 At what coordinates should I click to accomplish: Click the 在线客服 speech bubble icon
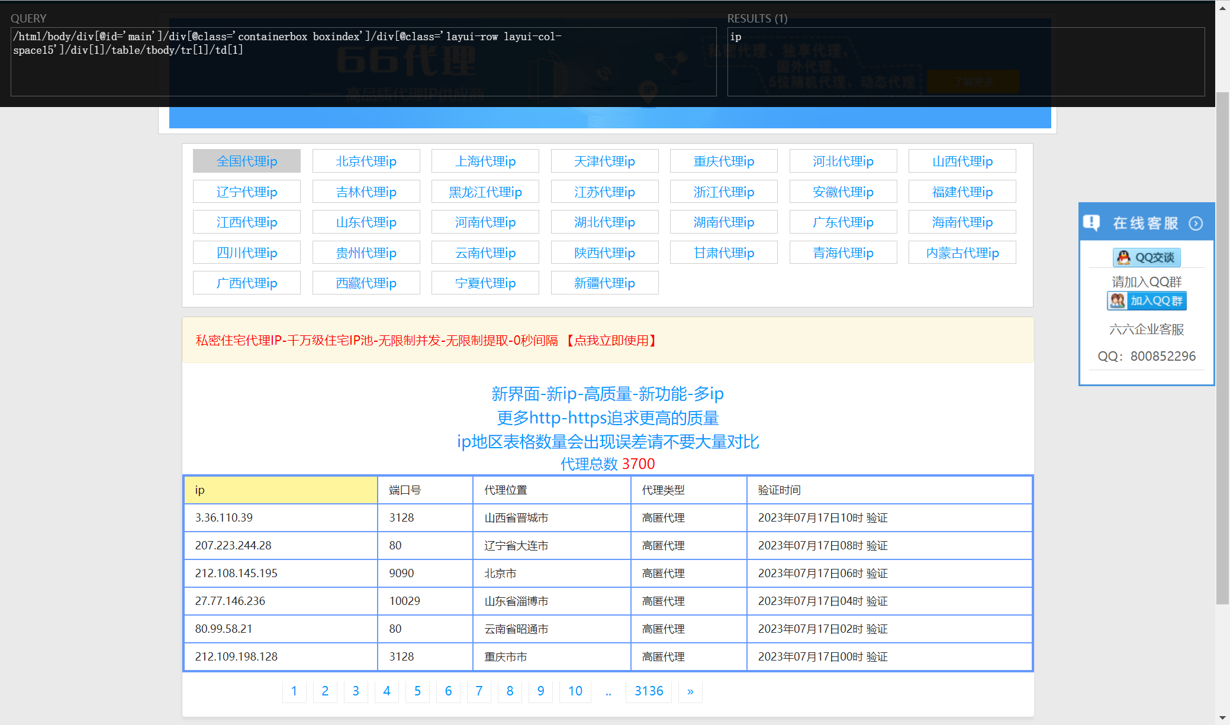(x=1091, y=223)
